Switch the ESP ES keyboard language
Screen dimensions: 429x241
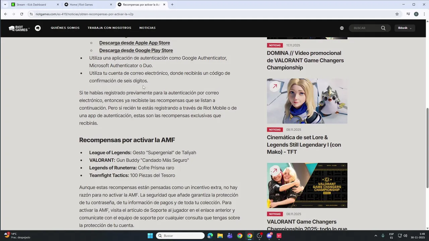click(x=391, y=236)
